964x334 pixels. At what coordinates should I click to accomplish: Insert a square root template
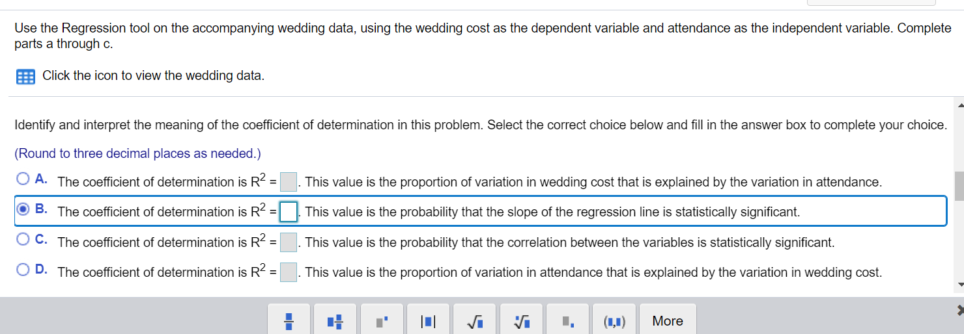[475, 320]
